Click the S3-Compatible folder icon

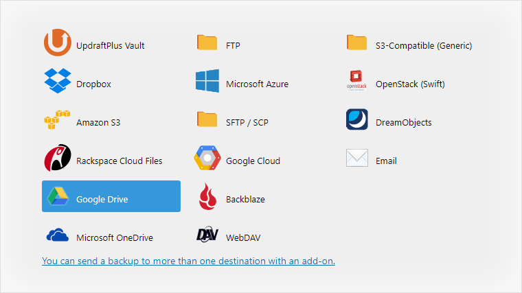[x=357, y=43]
